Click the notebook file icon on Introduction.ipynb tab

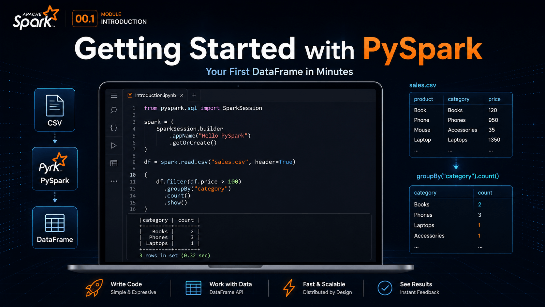pos(130,95)
